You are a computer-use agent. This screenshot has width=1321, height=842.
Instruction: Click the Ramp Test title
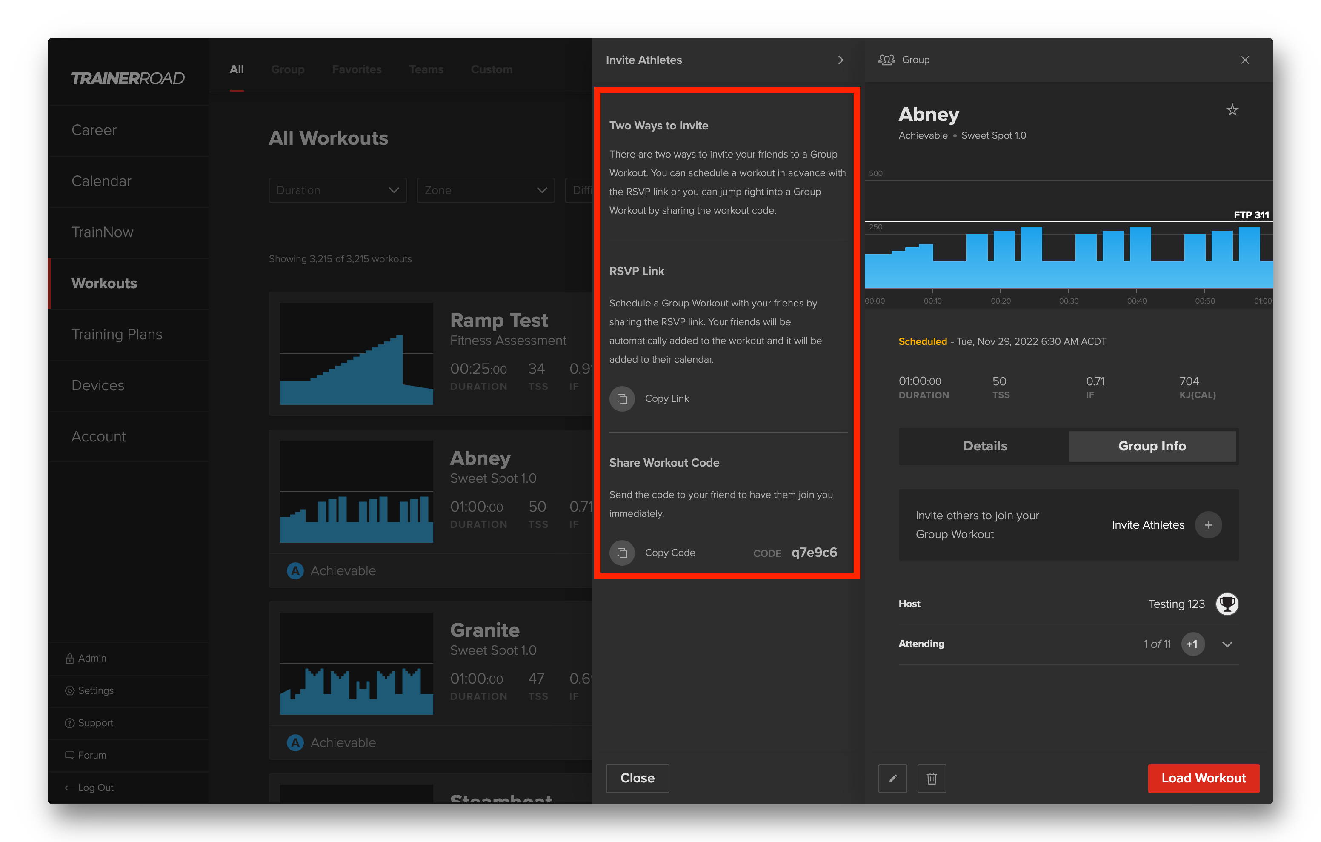[x=499, y=320]
